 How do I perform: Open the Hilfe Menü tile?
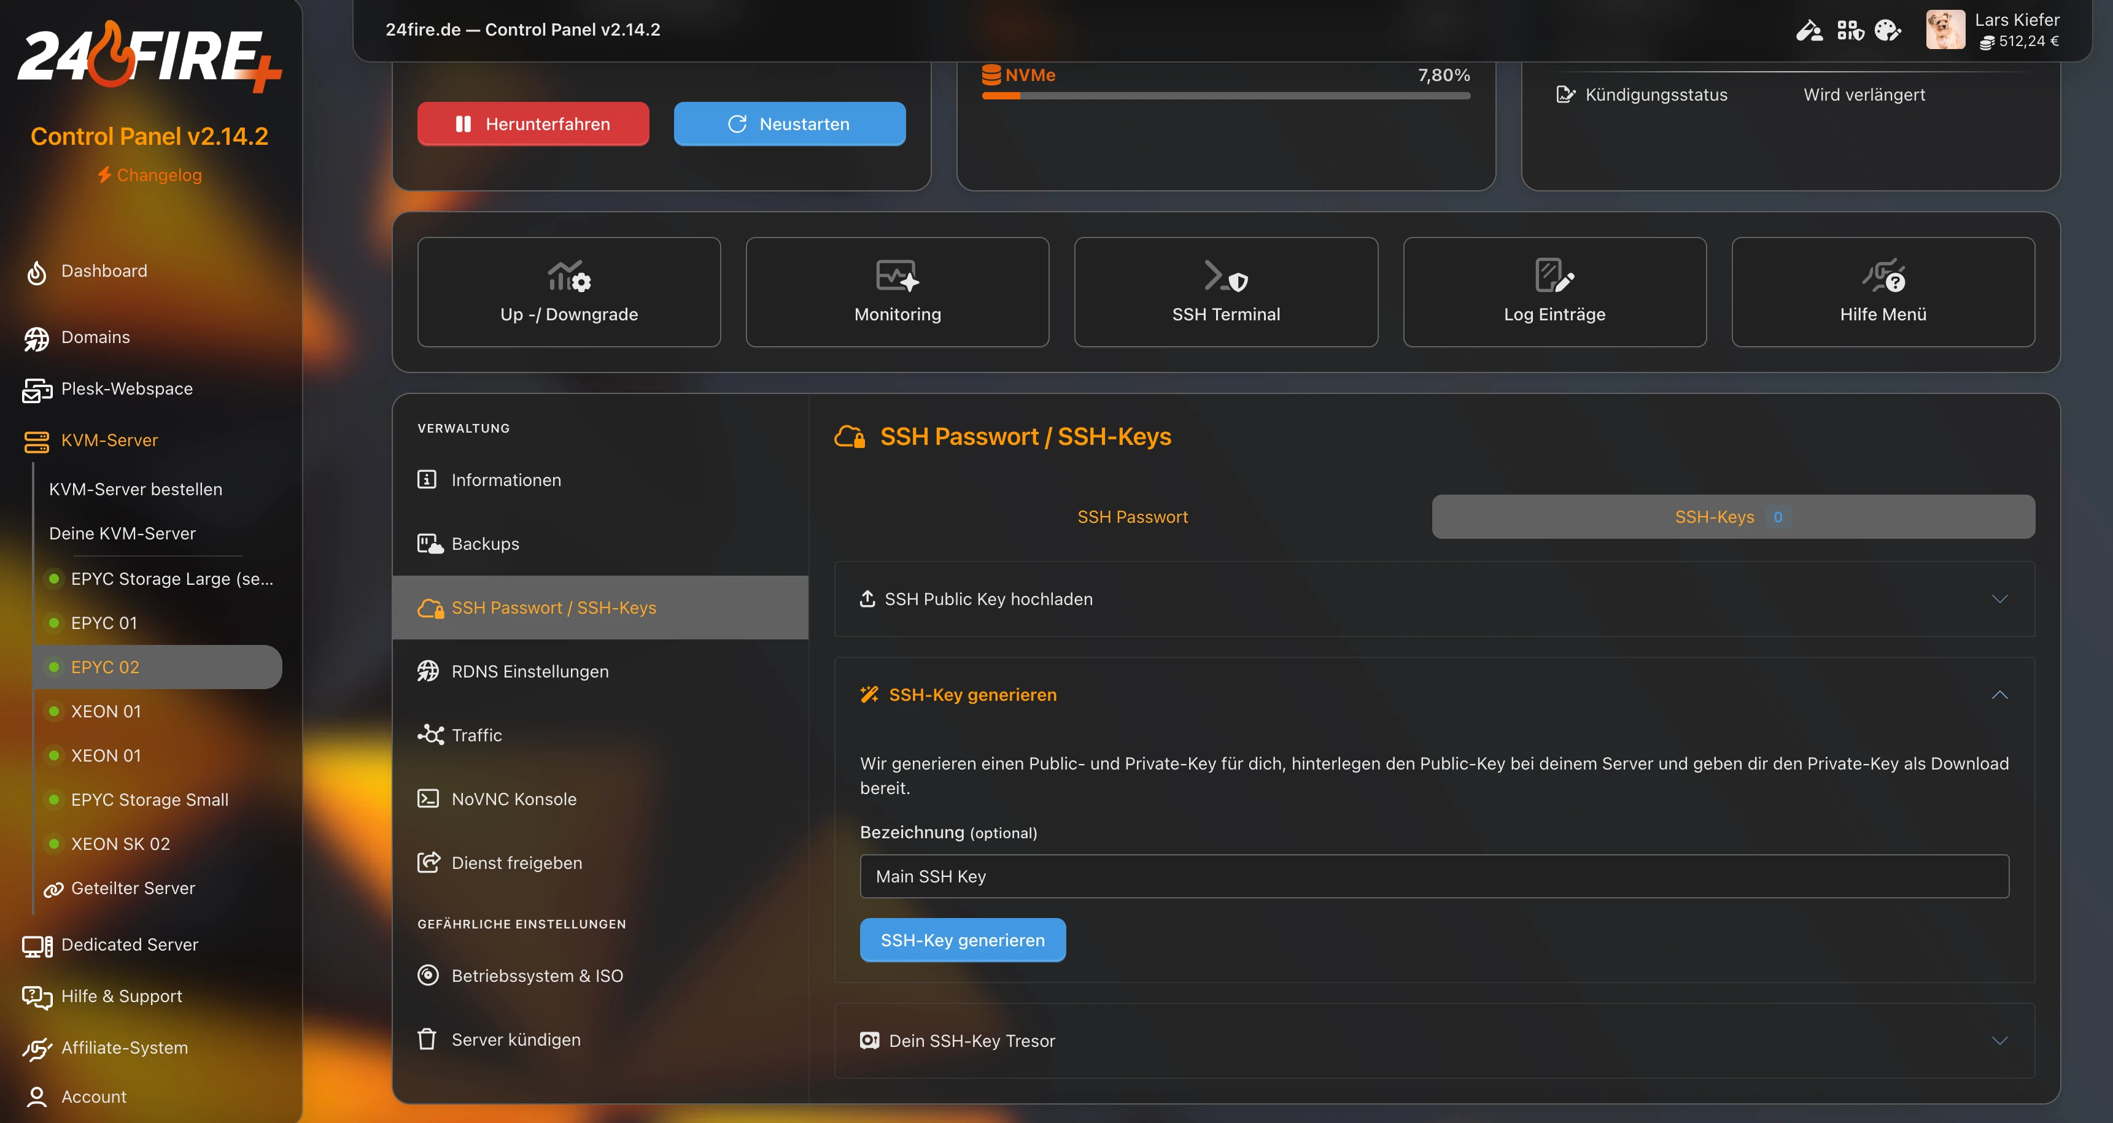point(1883,292)
